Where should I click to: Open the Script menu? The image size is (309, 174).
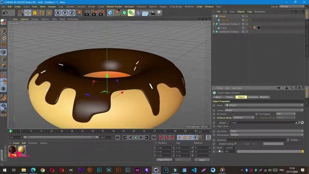(199, 6)
